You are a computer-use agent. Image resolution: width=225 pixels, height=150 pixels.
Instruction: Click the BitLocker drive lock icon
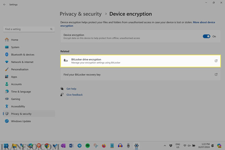[x=66, y=60]
